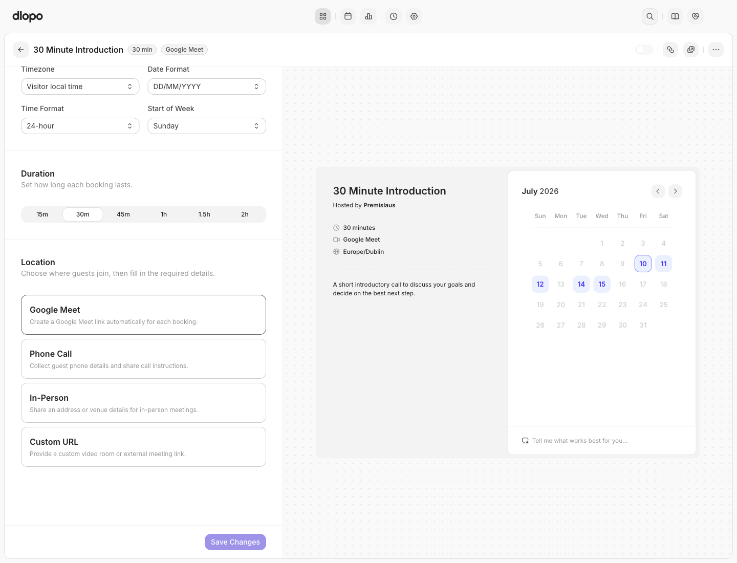This screenshot has height=563, width=737.
Task: Open the analytics bar chart icon
Action: (x=368, y=16)
